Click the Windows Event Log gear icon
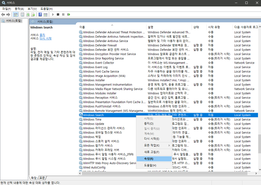The height and width of the screenshot is (185, 261). (x=81, y=67)
